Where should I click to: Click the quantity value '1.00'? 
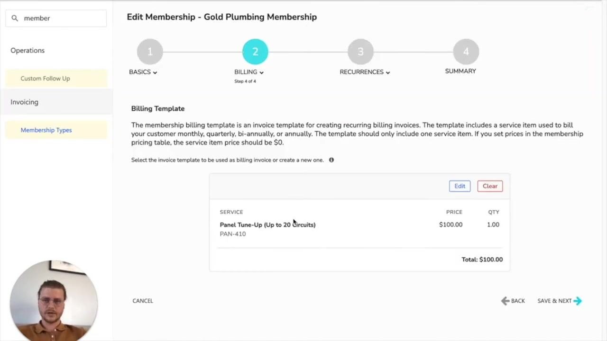coord(493,224)
